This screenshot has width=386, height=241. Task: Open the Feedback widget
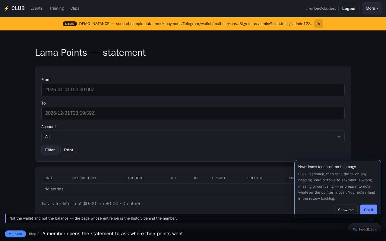tap(365, 230)
